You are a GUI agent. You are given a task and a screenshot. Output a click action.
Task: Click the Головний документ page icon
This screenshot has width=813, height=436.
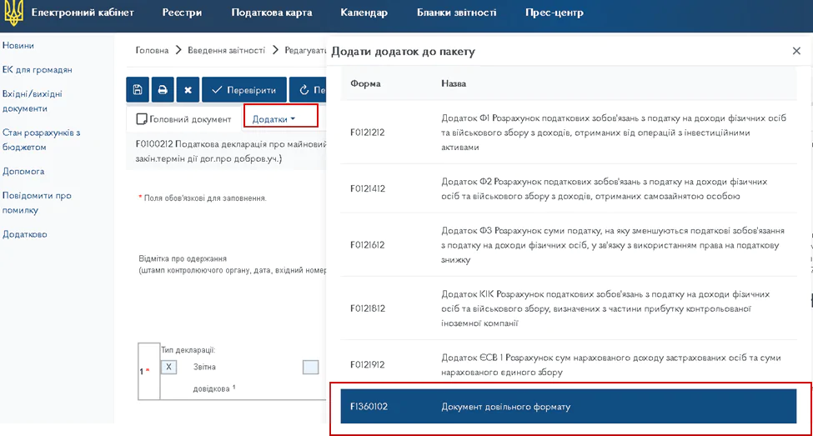142,119
